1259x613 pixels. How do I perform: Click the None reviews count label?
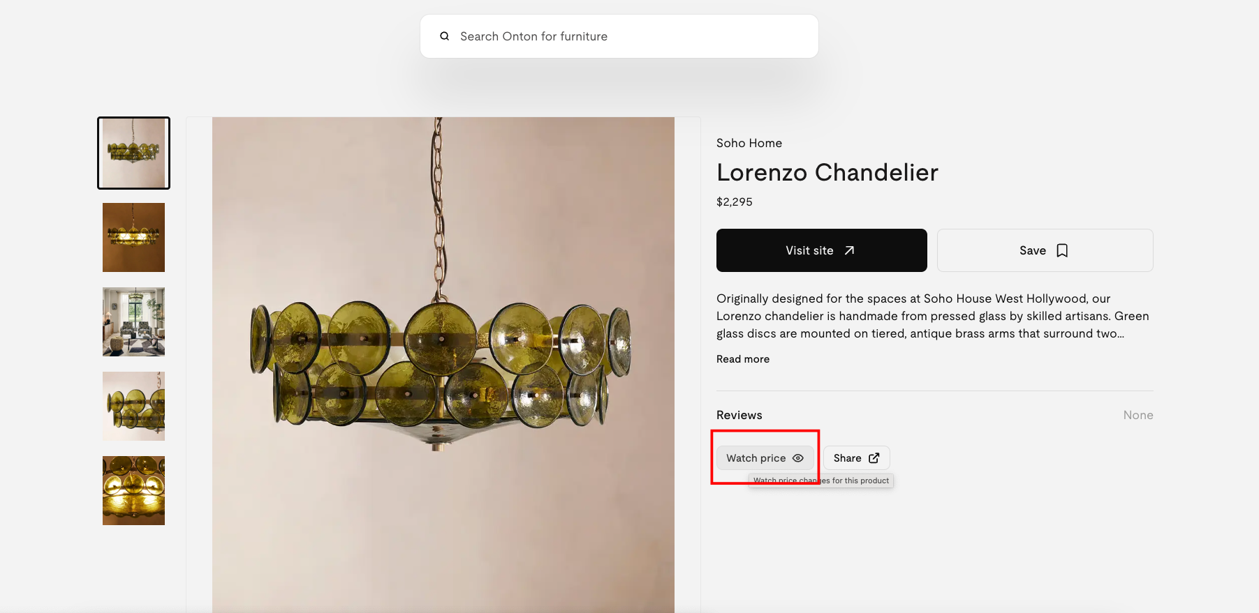click(x=1138, y=415)
